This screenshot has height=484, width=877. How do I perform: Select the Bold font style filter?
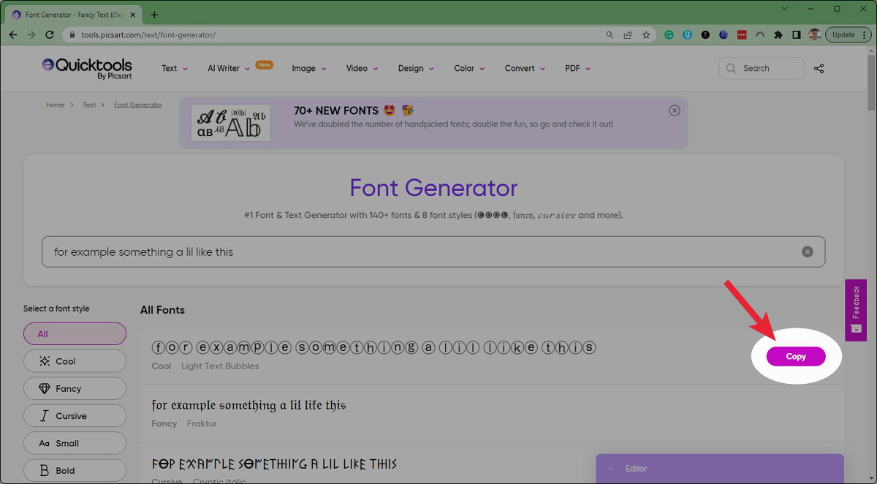tap(75, 470)
